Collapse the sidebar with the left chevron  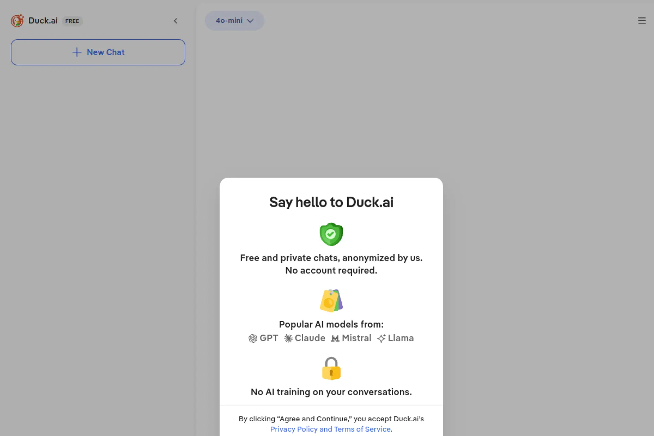[x=176, y=21]
